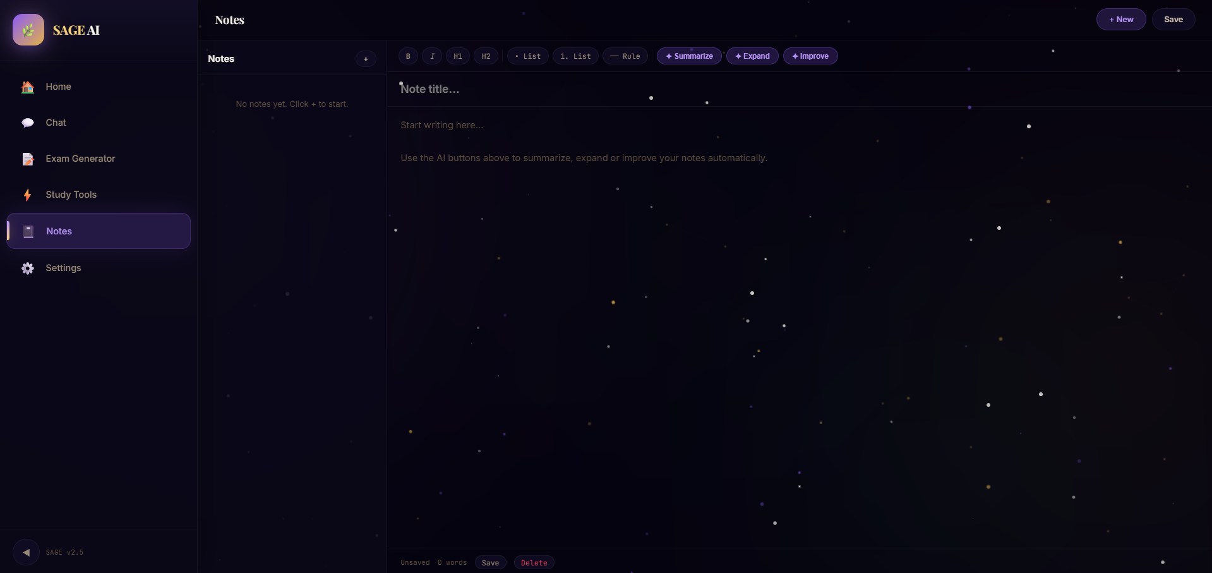This screenshot has width=1212, height=573.
Task: Apply H1 heading style
Action: point(458,56)
